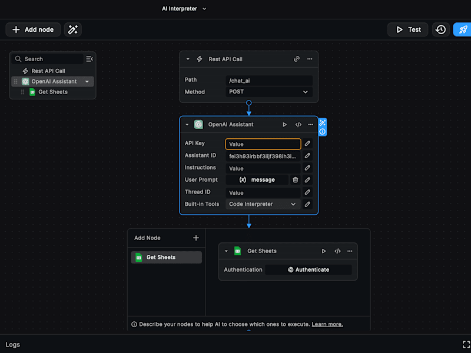Viewport: 471px width, 353px height.
Task: View code of Get Sheets node
Action: pyautogui.click(x=337, y=251)
